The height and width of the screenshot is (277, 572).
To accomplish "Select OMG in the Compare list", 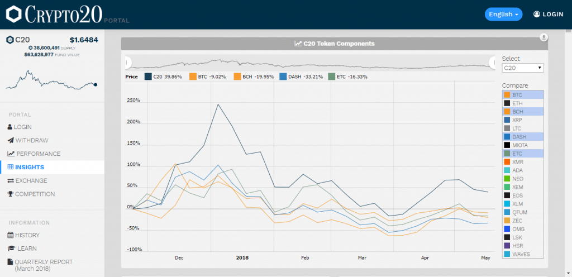I will pos(523,229).
